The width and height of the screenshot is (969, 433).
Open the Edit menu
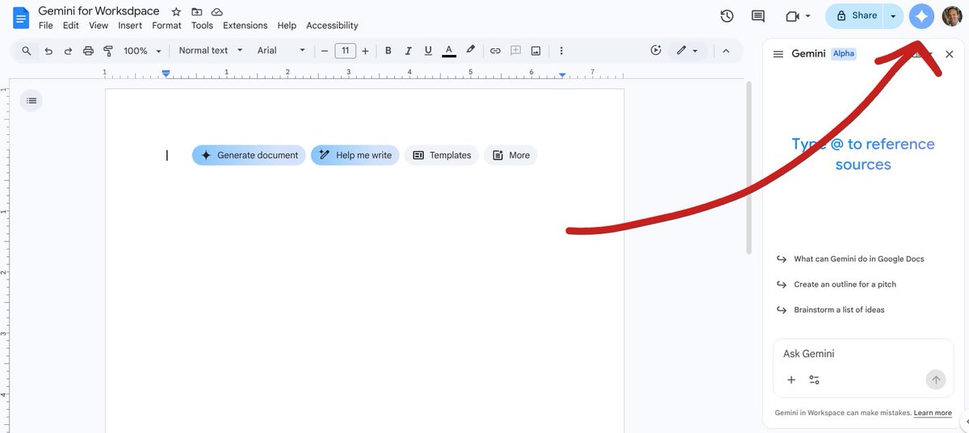click(x=71, y=26)
